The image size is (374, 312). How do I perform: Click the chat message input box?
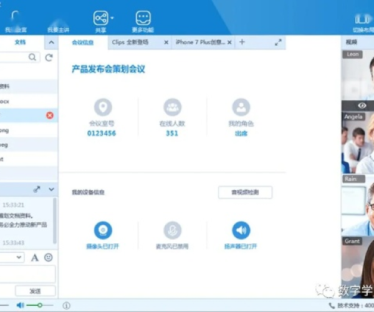[x=27, y=274]
